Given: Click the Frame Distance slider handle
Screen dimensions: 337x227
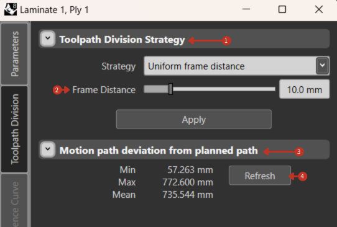Looking at the screenshot, I should 170,89.
